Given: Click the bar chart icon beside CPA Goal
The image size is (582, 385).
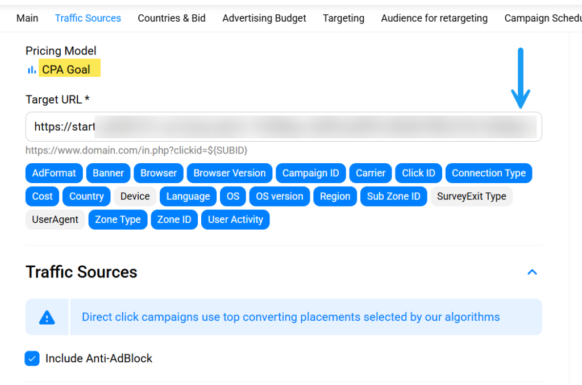Looking at the screenshot, I should coord(31,69).
